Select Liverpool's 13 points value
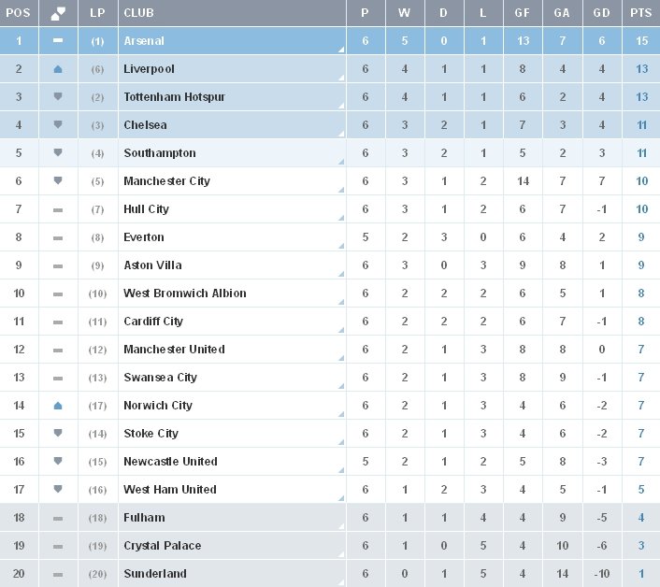Screen dimensions: 660x587 tap(642, 69)
